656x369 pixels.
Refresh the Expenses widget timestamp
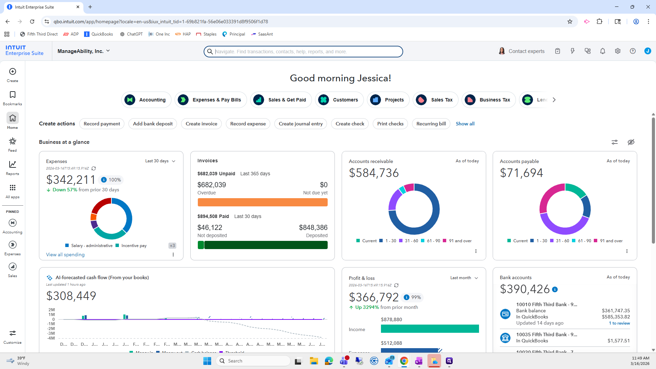(x=94, y=168)
